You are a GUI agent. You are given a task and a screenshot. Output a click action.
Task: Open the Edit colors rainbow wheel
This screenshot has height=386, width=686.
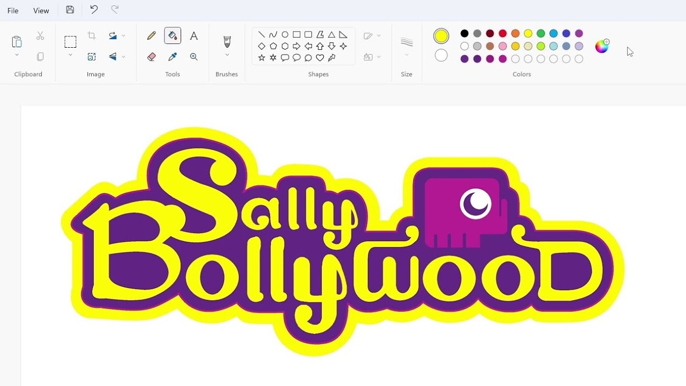602,46
